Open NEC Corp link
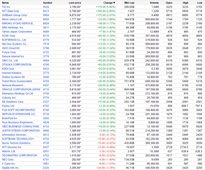The height and width of the screenshot is (170, 205). (8, 160)
